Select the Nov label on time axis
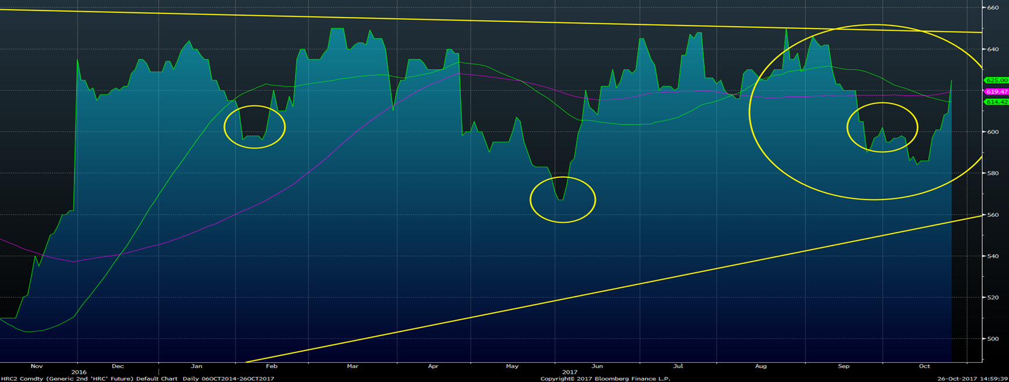 37,366
